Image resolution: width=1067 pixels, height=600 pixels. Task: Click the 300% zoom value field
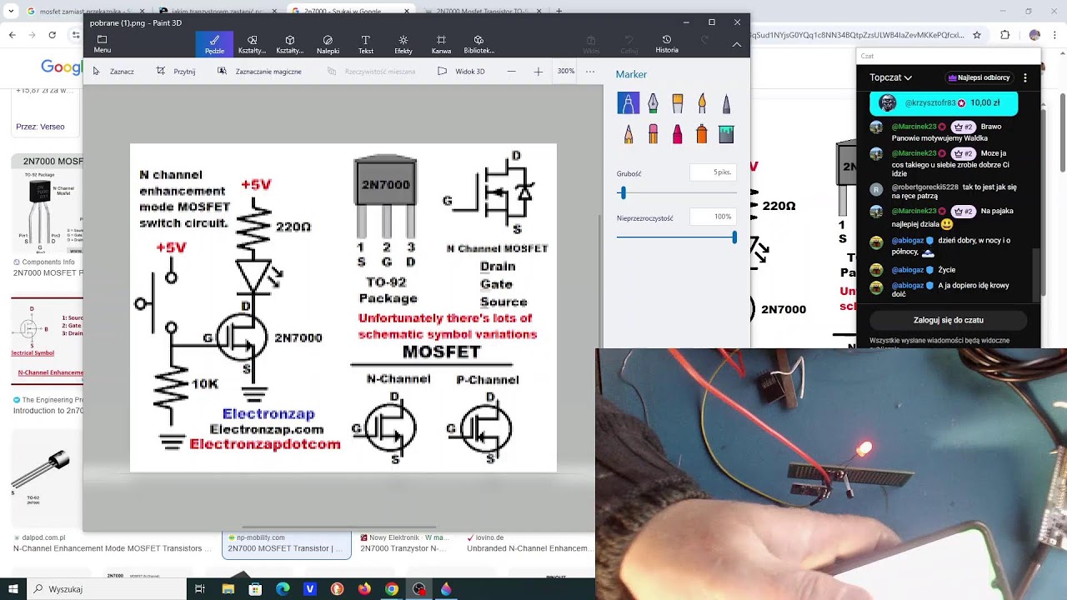[566, 72]
